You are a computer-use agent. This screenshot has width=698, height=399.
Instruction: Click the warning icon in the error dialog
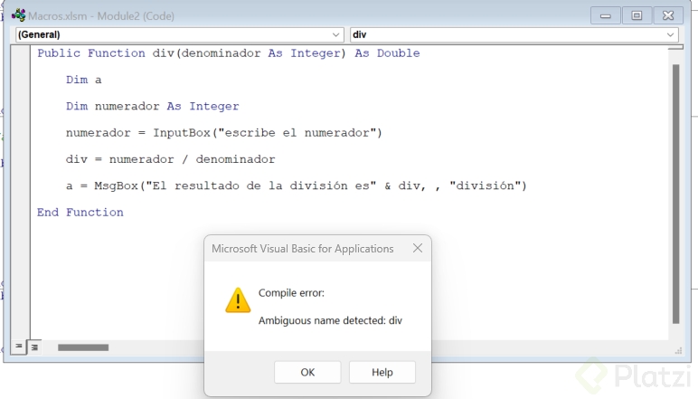tap(238, 300)
